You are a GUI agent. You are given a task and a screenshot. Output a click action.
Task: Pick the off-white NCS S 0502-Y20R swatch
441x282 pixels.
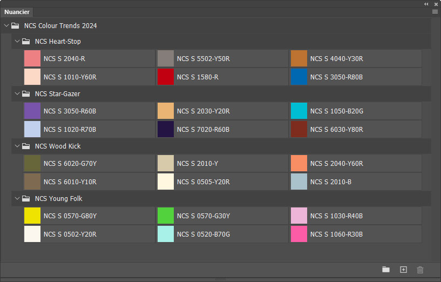pyautogui.click(x=32, y=234)
